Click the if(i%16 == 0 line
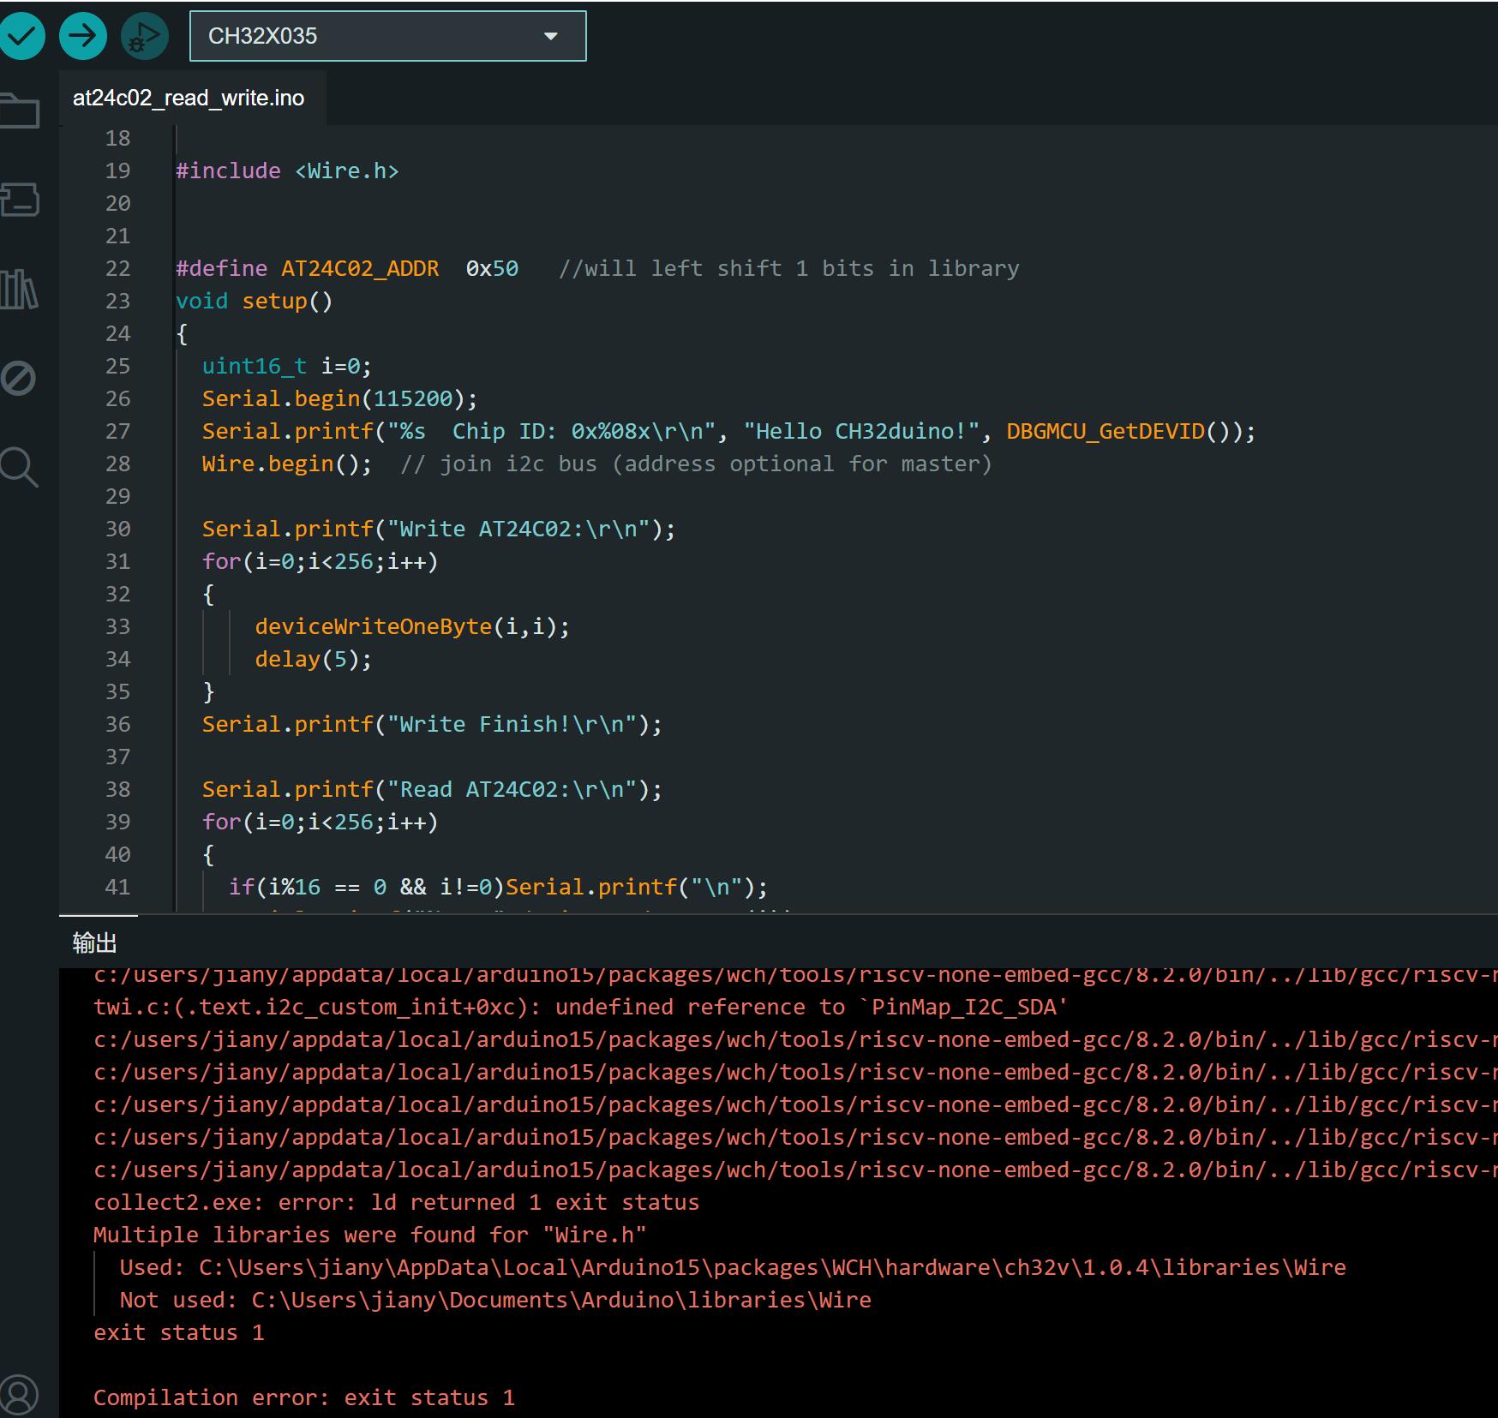This screenshot has height=1418, width=1498. coord(498,887)
